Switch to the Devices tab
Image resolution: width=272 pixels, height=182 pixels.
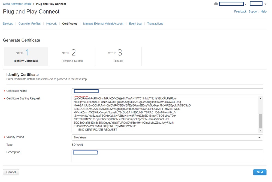point(8,24)
